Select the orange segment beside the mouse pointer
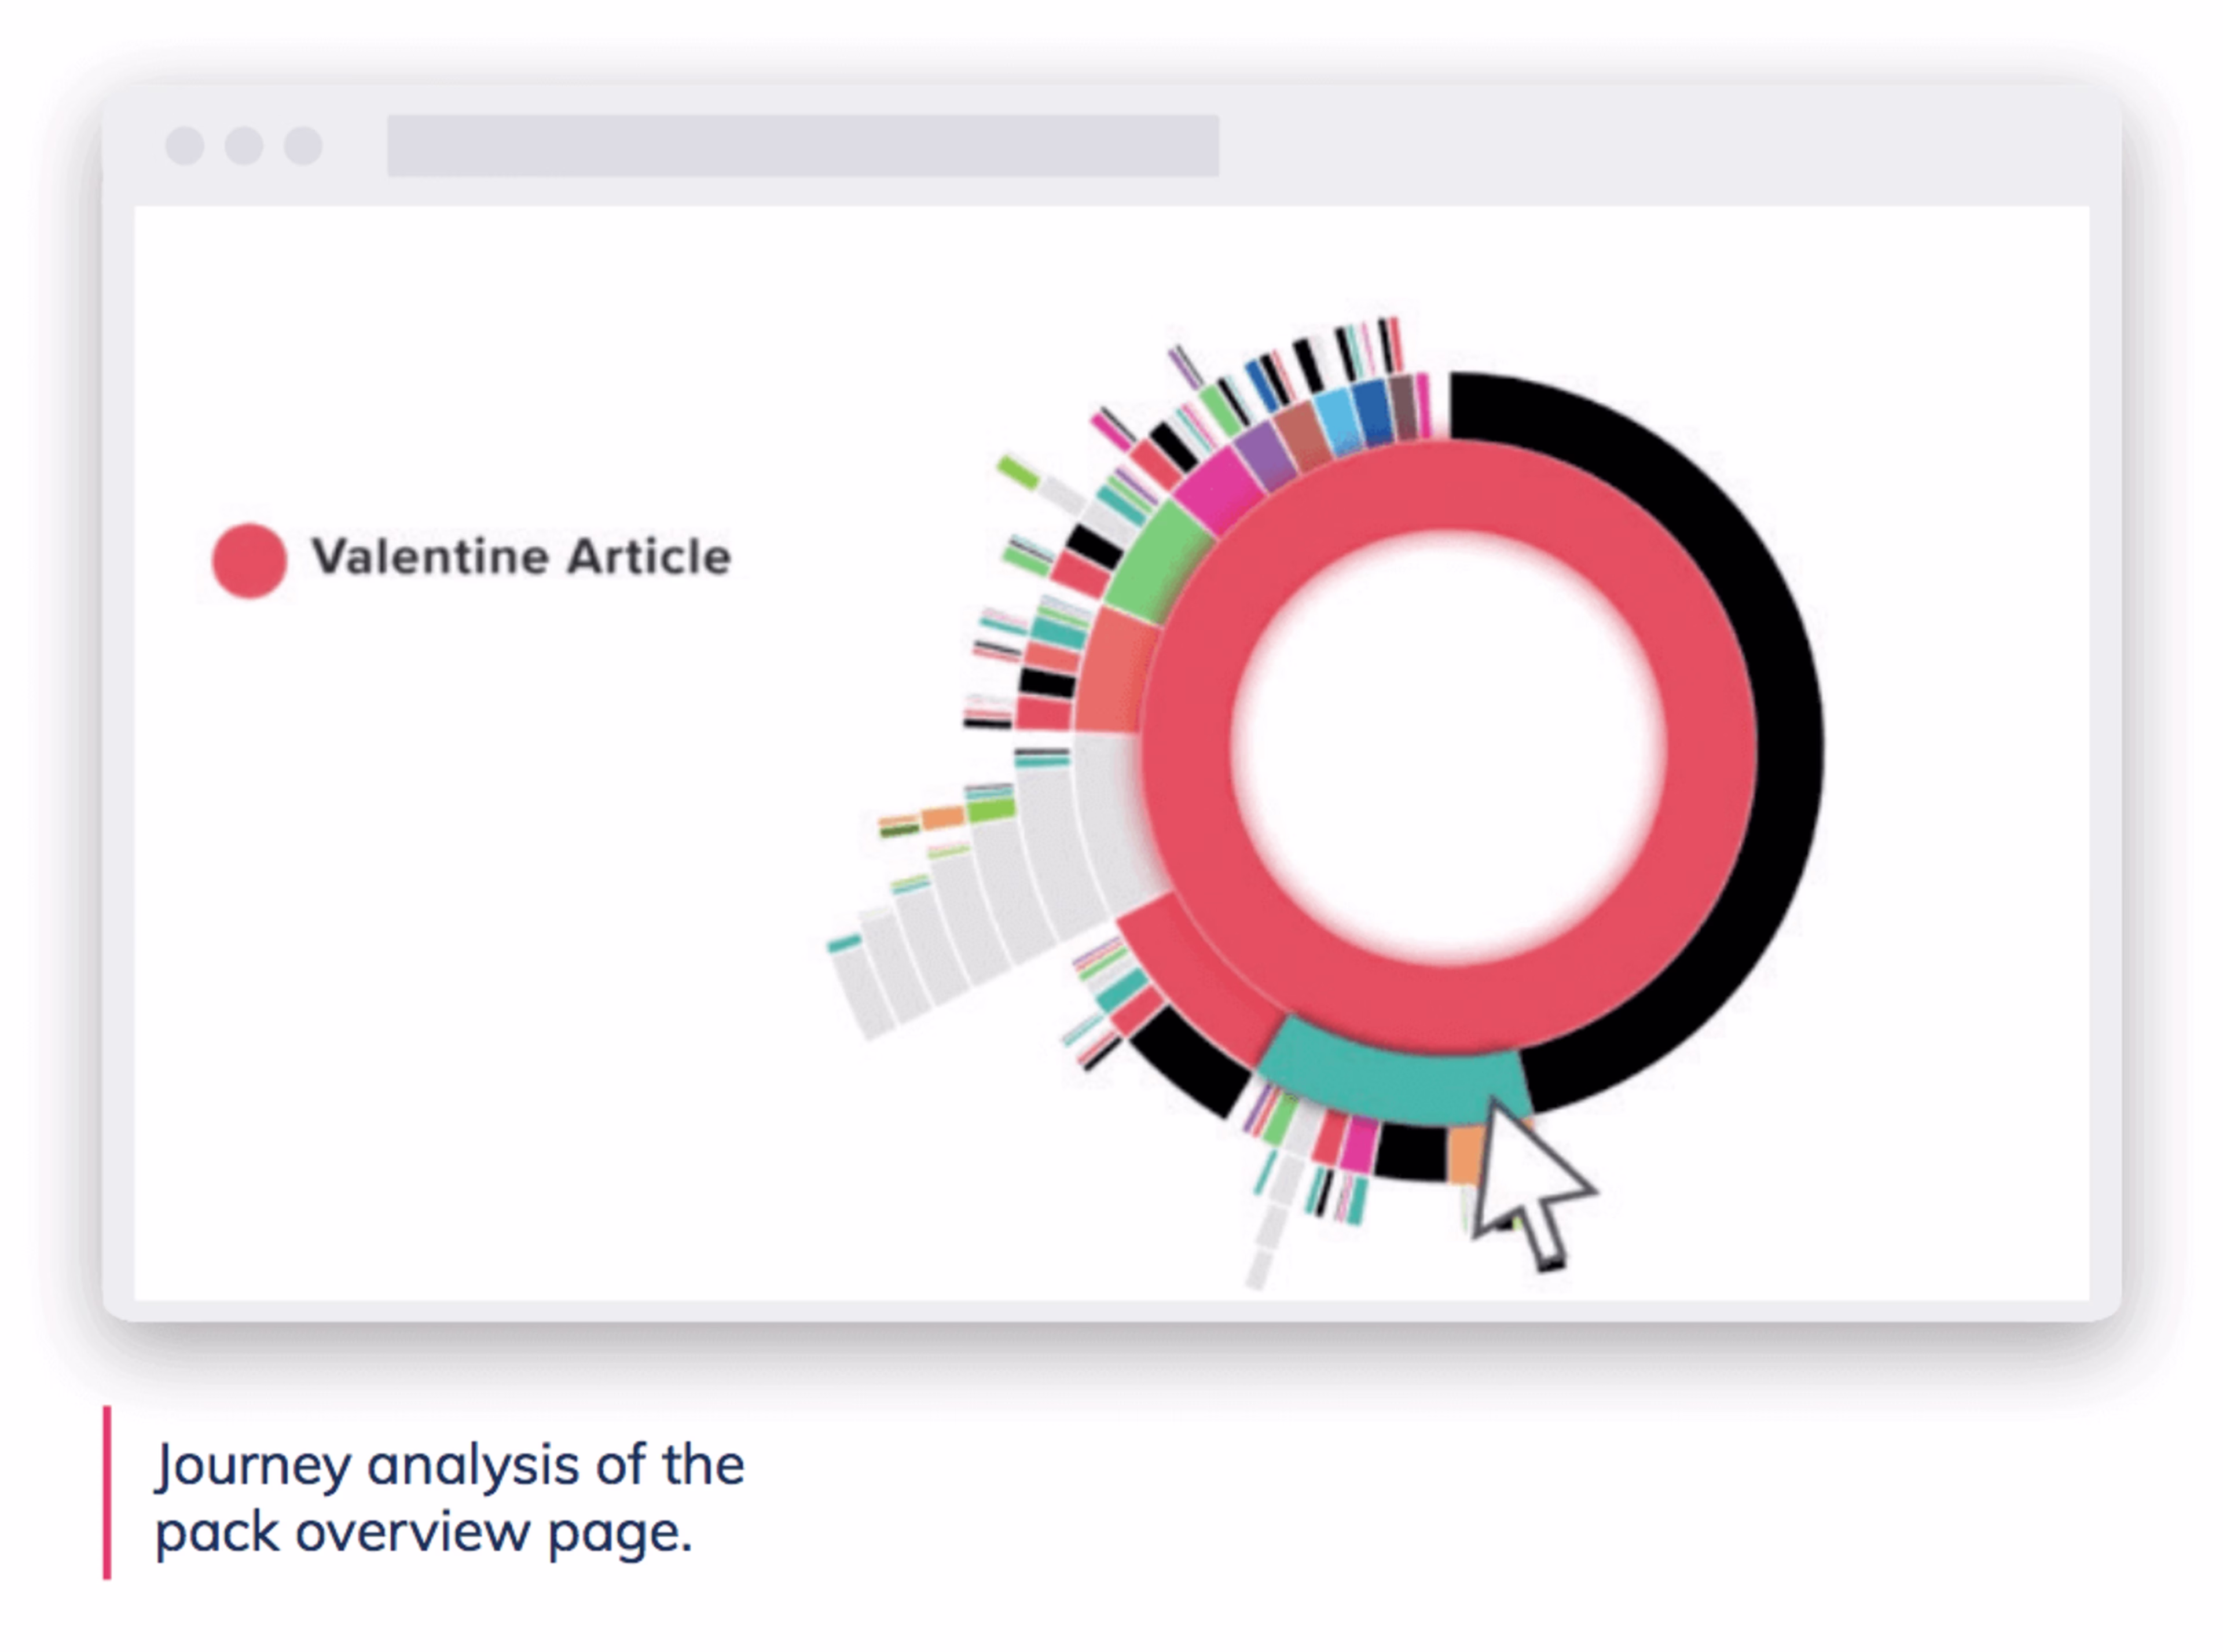This screenshot has height=1652, width=2223. click(1464, 1153)
